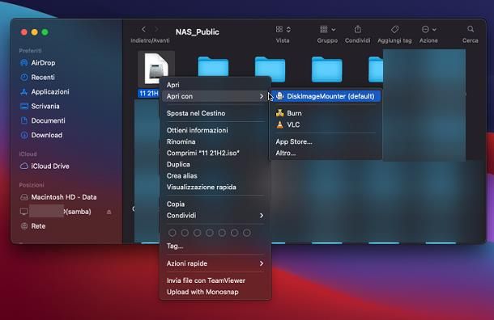Go back with the Indietro arrow
Viewport: 494px width, 320px height.
[143, 29]
